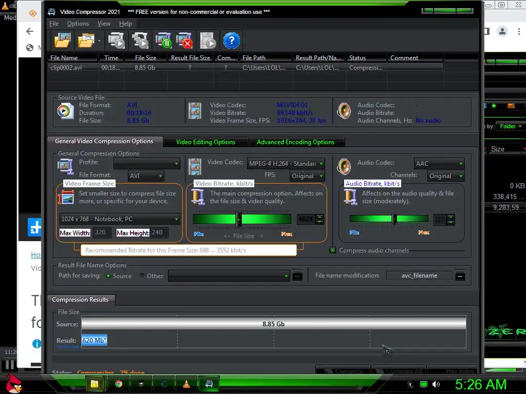Click the Angry Birds start button
526x394 pixels.
(13, 384)
